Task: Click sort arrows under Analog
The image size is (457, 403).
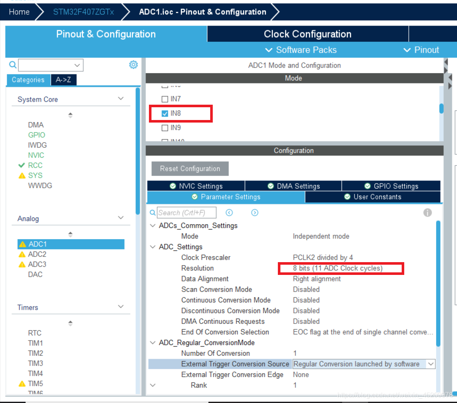Action: [x=70, y=234]
